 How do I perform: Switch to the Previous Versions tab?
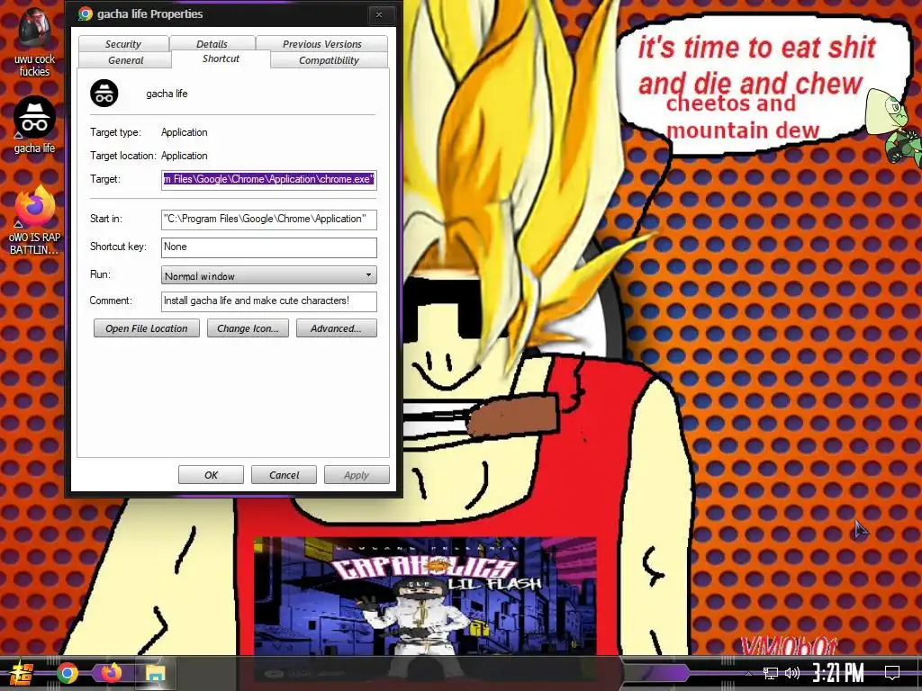(x=321, y=44)
